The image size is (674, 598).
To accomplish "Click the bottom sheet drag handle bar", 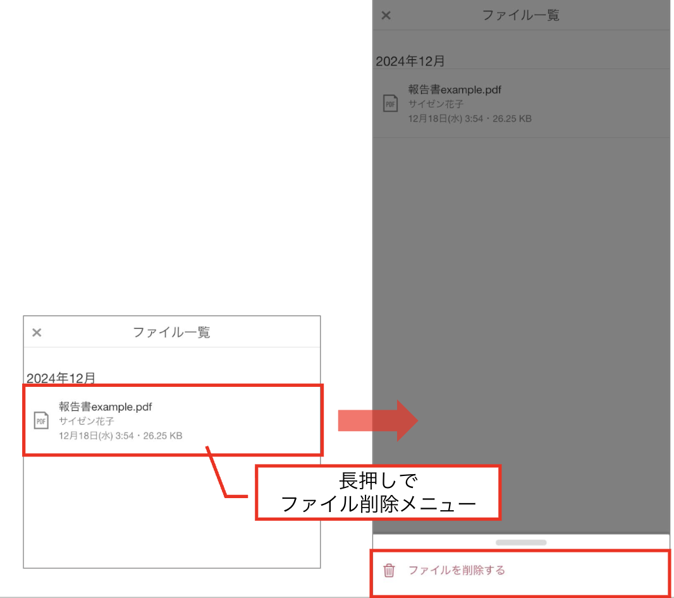I will point(521,542).
